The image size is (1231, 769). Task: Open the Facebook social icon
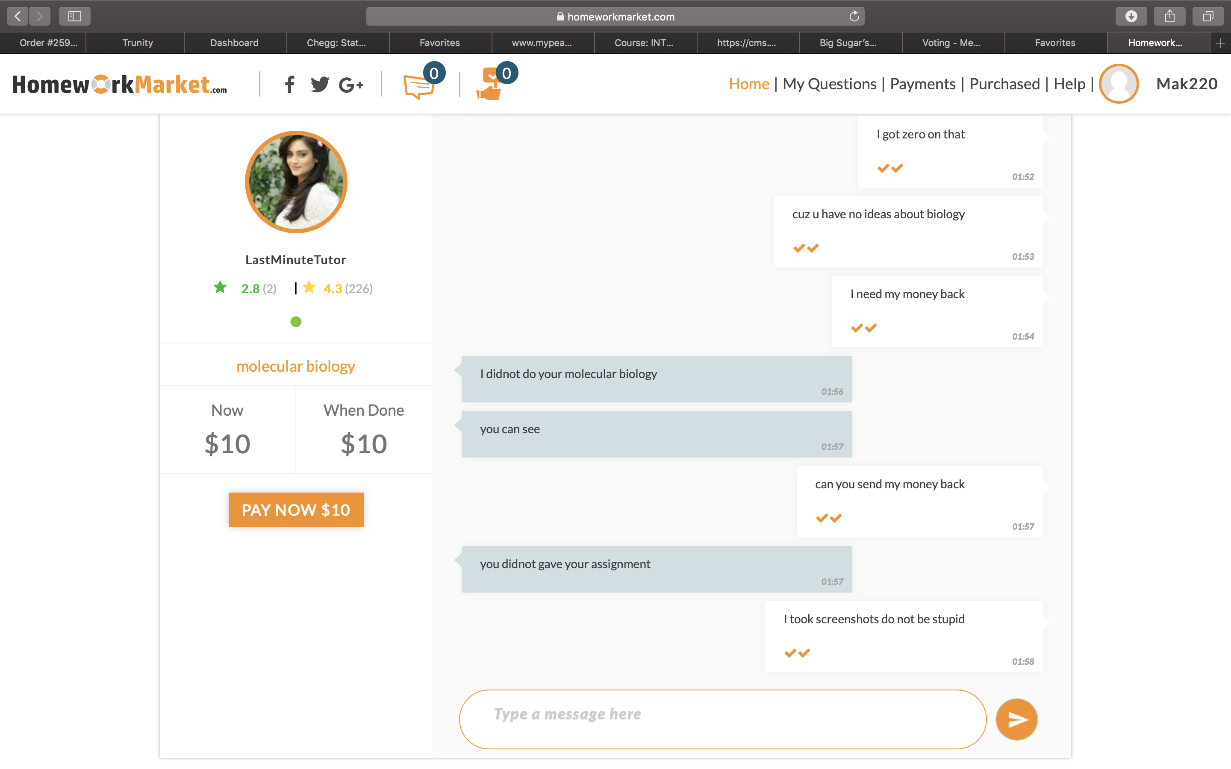coord(289,85)
